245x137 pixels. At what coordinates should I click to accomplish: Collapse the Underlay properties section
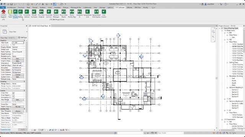24,81
